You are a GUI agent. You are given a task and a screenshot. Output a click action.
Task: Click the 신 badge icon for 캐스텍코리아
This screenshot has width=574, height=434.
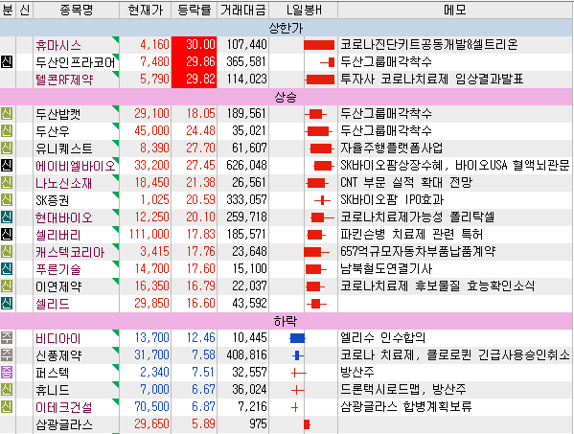coord(7,252)
